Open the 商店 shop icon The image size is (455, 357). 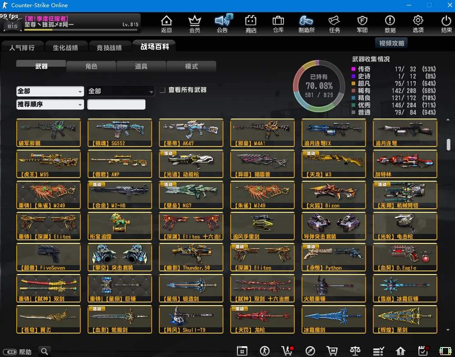251,24
